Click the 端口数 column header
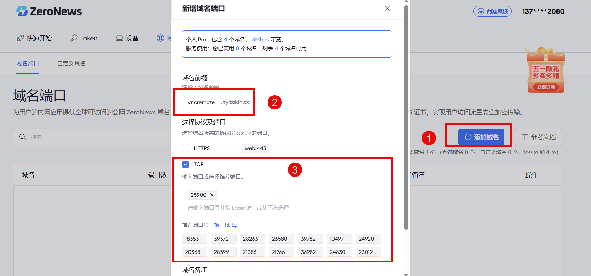Screen dimensions: 591x276 point(157,175)
